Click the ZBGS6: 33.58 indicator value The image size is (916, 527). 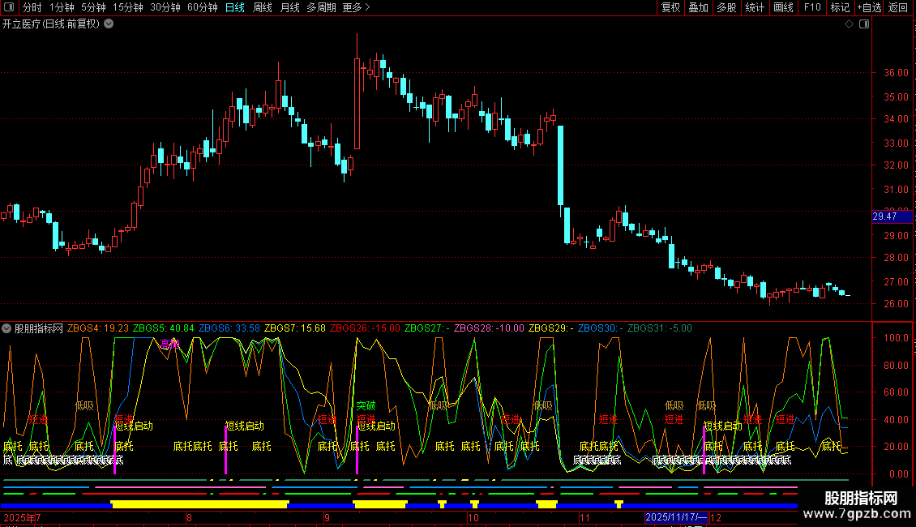tap(229, 328)
